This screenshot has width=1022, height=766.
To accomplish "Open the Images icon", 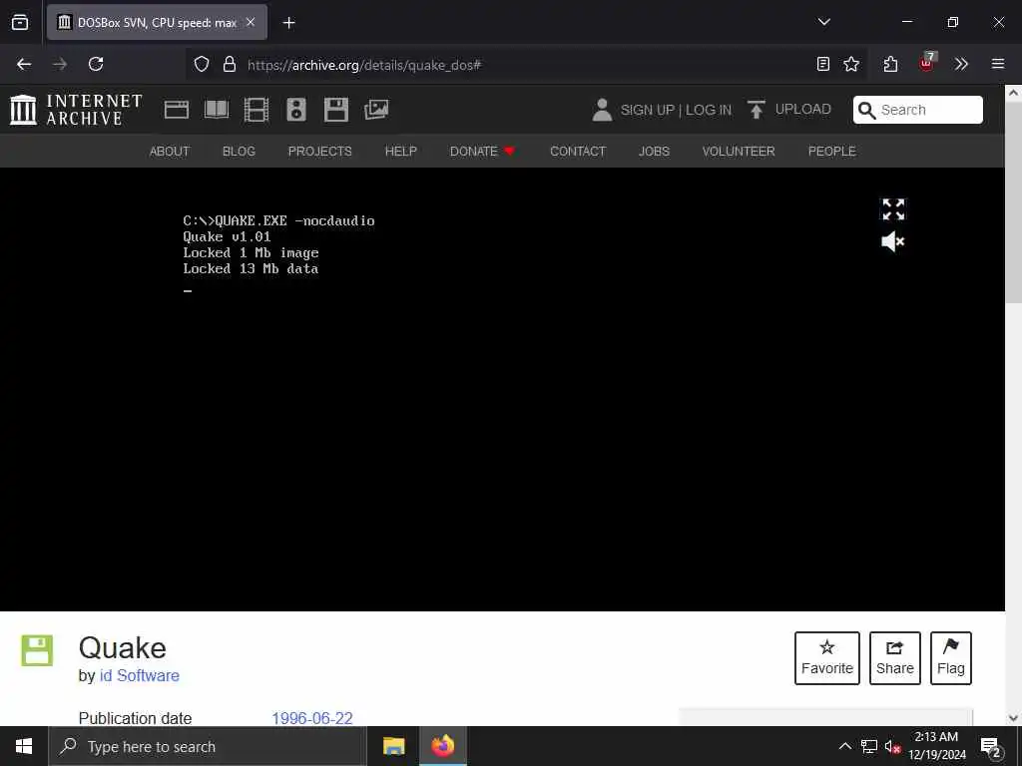I will 376,110.
